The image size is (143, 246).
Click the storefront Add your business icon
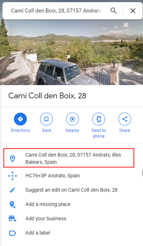[13, 219]
